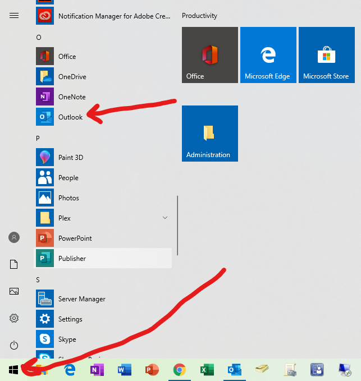Open the Microsoft Edge tile
The image size is (361, 381).
click(268, 55)
